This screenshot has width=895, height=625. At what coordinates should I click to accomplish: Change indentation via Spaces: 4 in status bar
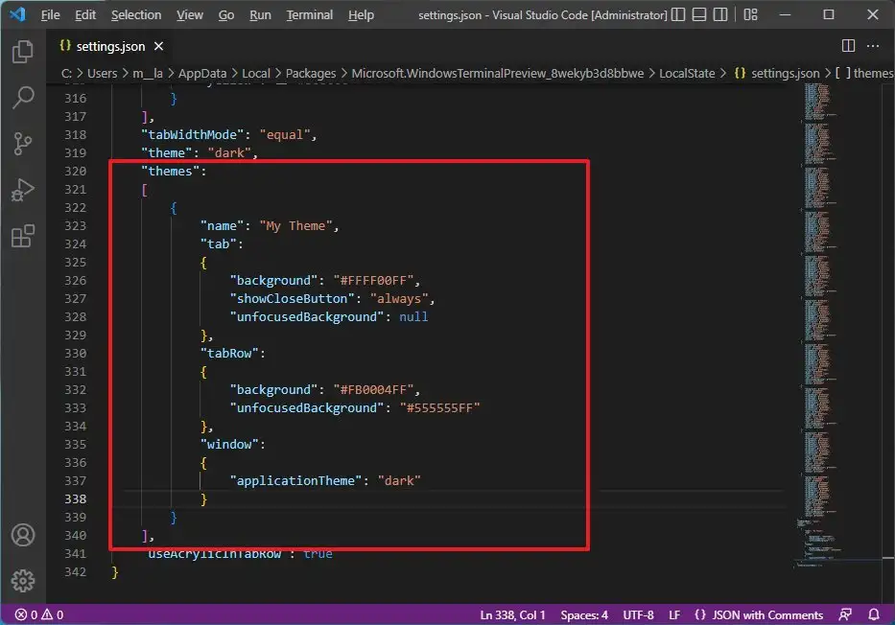[x=584, y=614]
